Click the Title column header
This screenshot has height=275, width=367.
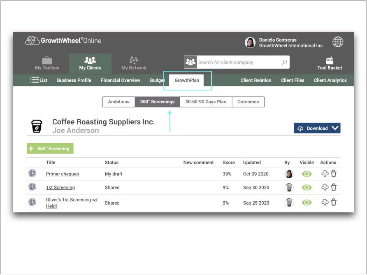[x=51, y=162]
